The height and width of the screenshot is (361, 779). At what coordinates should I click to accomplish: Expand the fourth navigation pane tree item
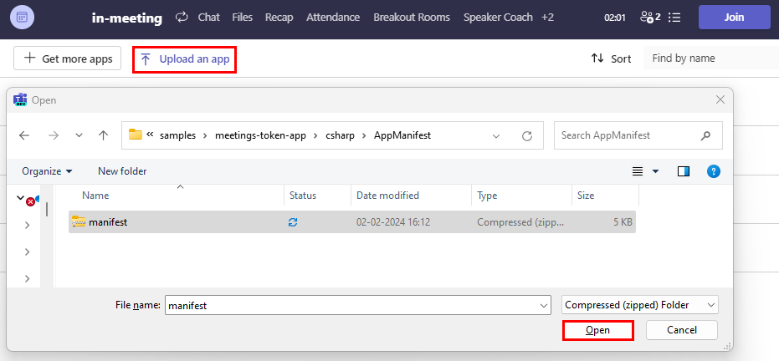click(x=28, y=278)
